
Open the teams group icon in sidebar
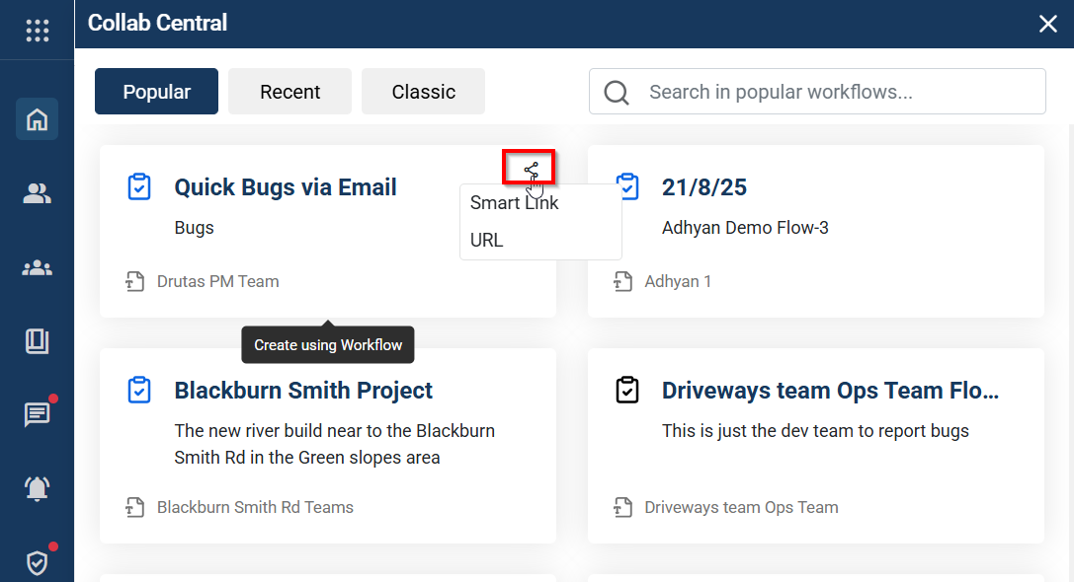coord(37,268)
